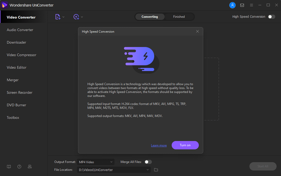This screenshot has height=176, width=281.
Task: Open the user guide book icon
Action: (9, 167)
